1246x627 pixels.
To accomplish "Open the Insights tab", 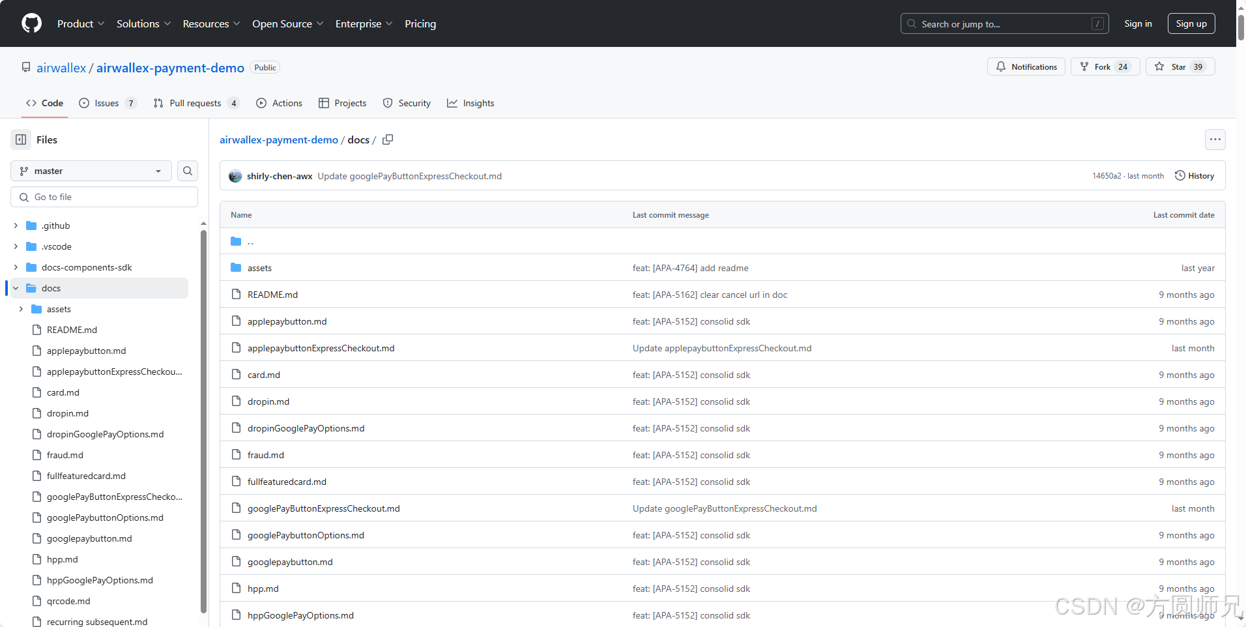I will (471, 103).
